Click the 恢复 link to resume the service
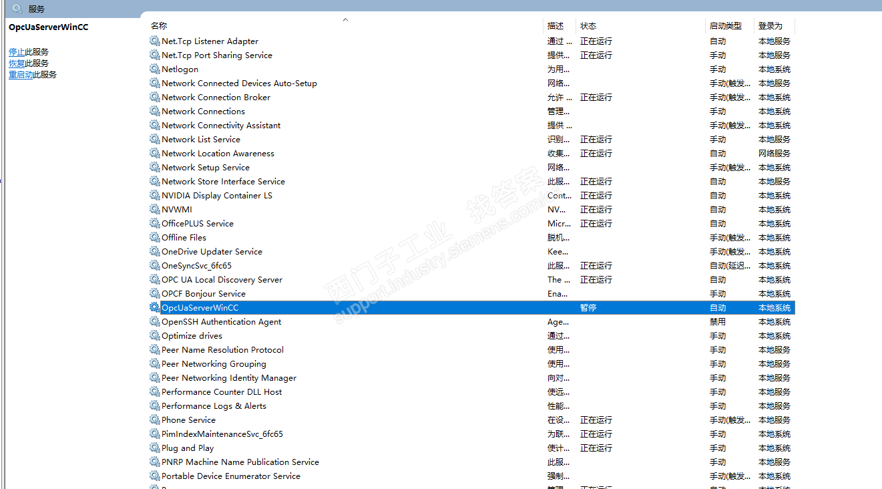 (x=17, y=63)
